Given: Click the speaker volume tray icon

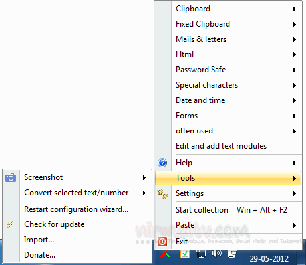Looking at the screenshot, I should [217, 254].
